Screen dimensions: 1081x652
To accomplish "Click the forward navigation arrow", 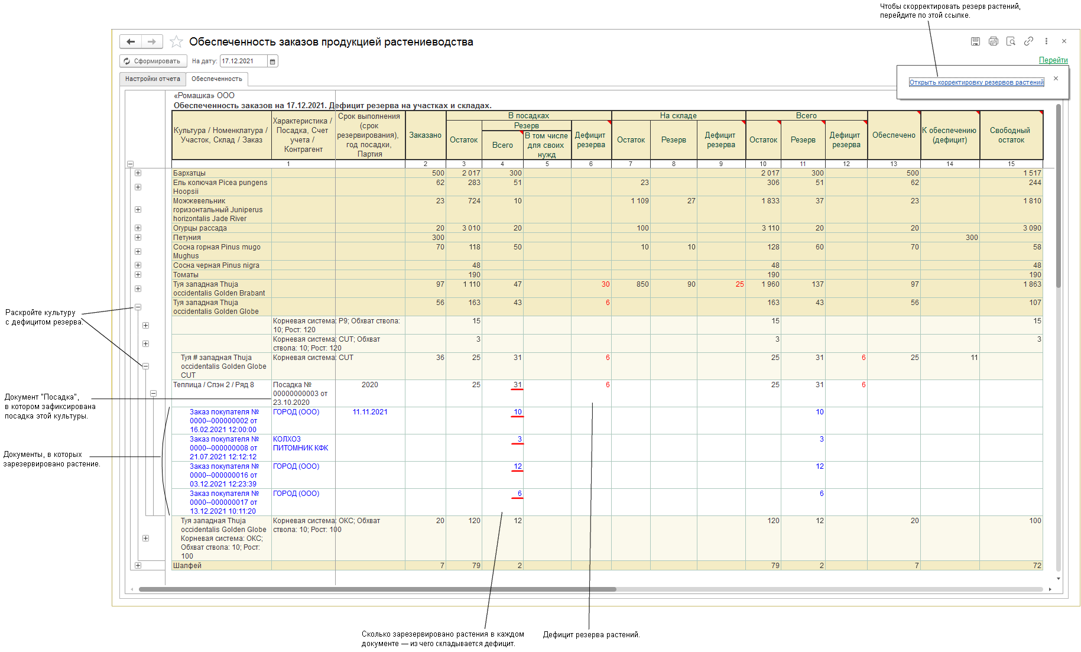I will click(152, 42).
